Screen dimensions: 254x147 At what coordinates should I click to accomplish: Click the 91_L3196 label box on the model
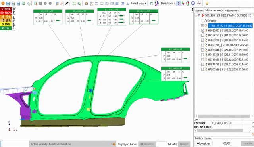click(x=112, y=17)
